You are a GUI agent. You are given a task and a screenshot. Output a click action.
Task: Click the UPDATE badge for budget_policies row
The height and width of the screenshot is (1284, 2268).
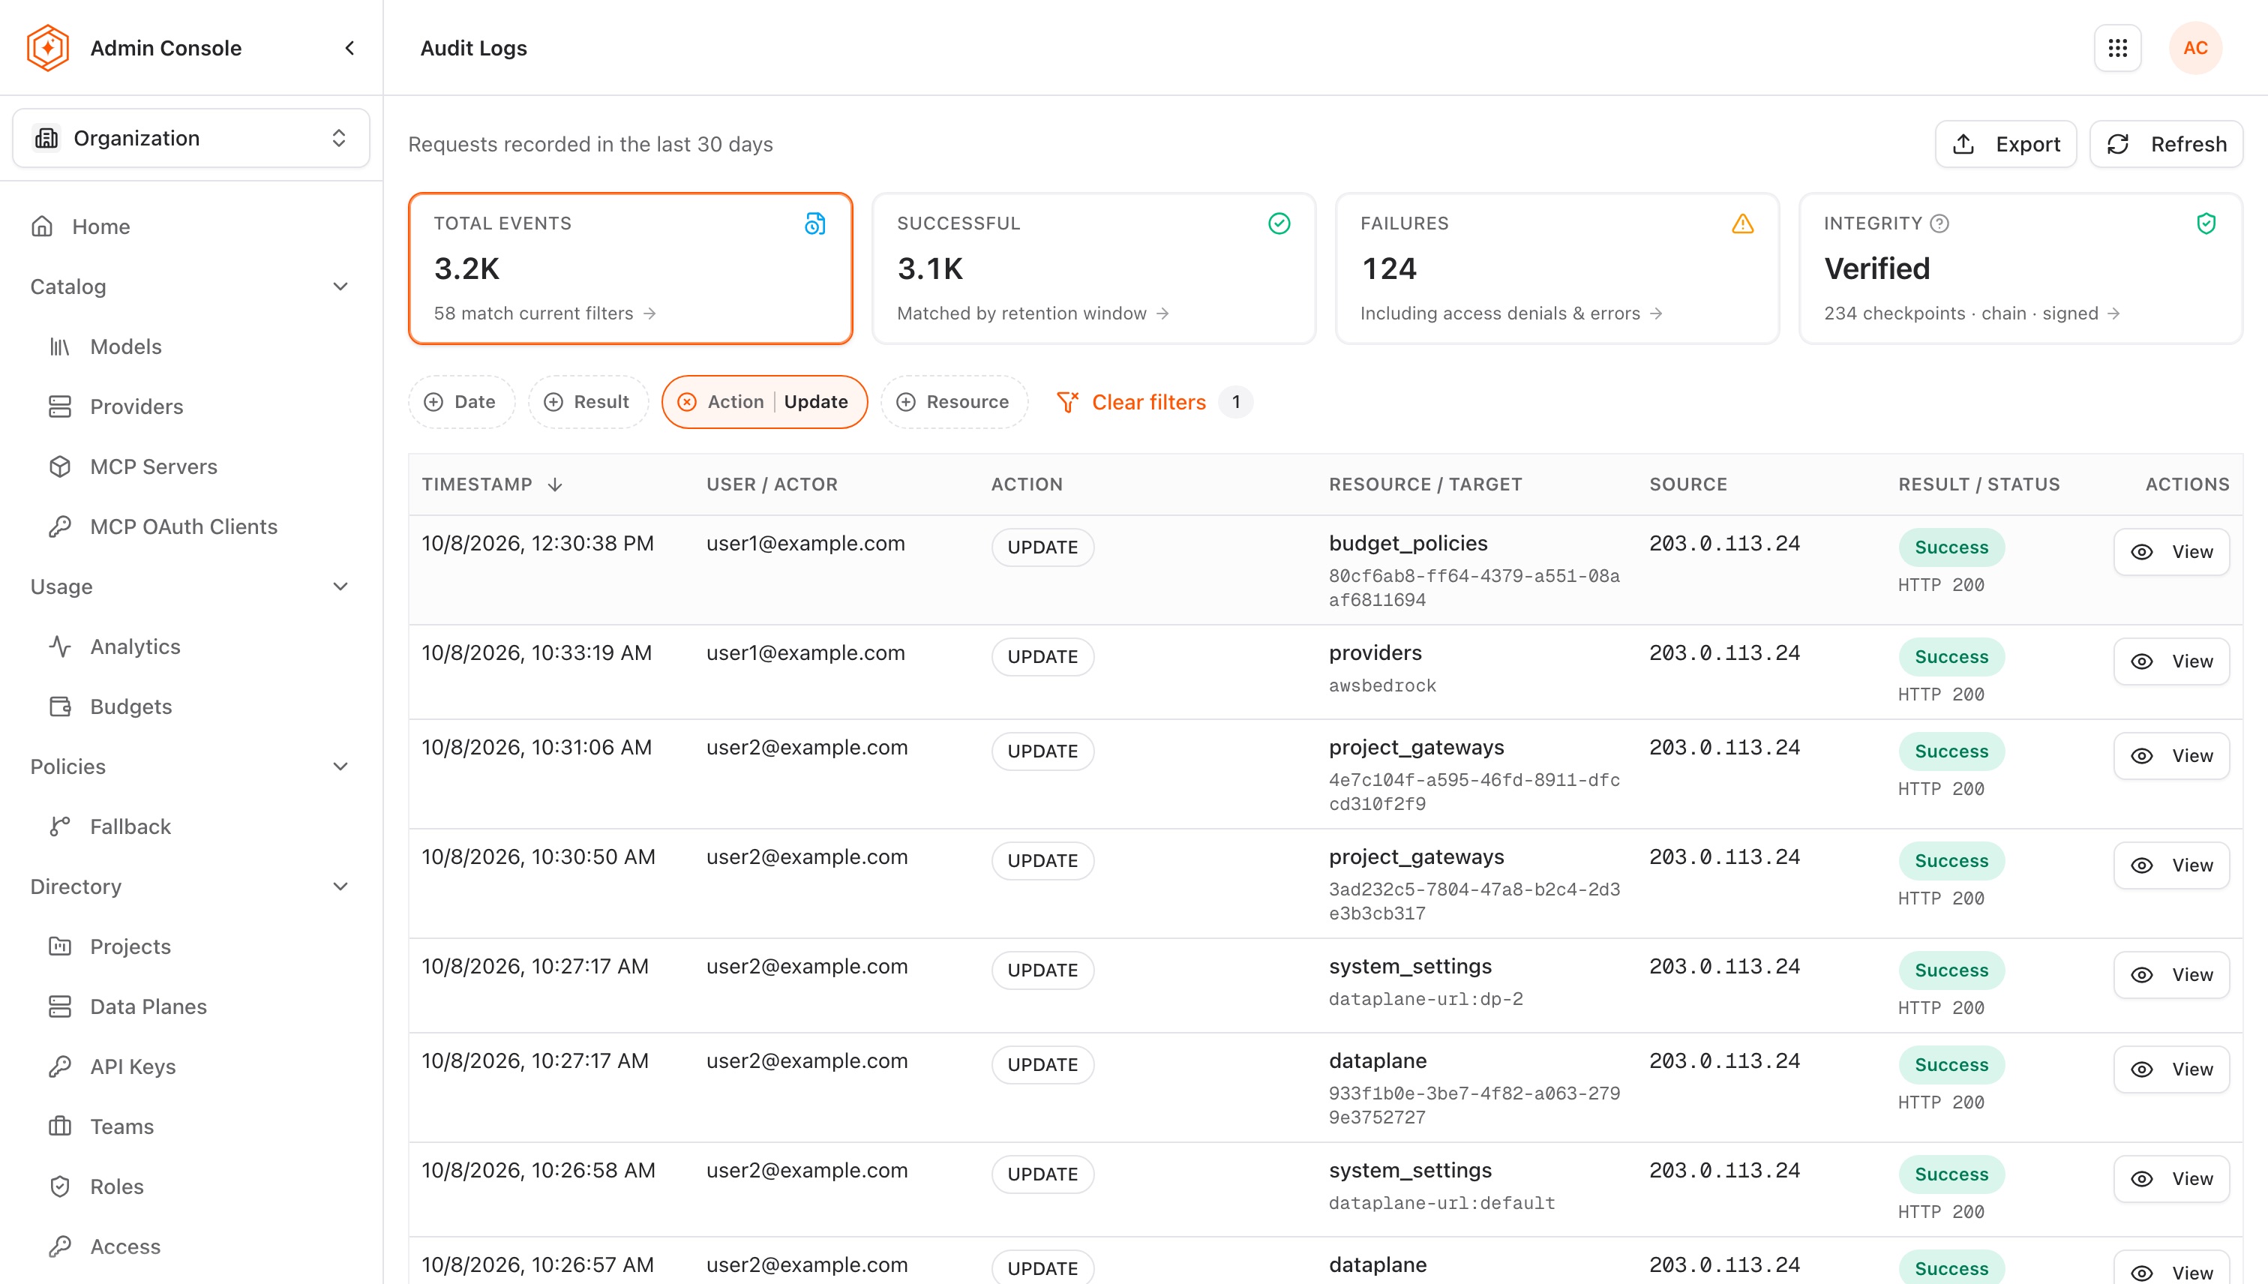[1042, 547]
